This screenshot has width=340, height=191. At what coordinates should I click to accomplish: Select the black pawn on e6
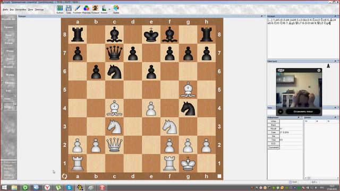151,72
